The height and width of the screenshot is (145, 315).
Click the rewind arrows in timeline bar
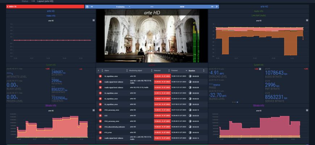pos(92,7)
